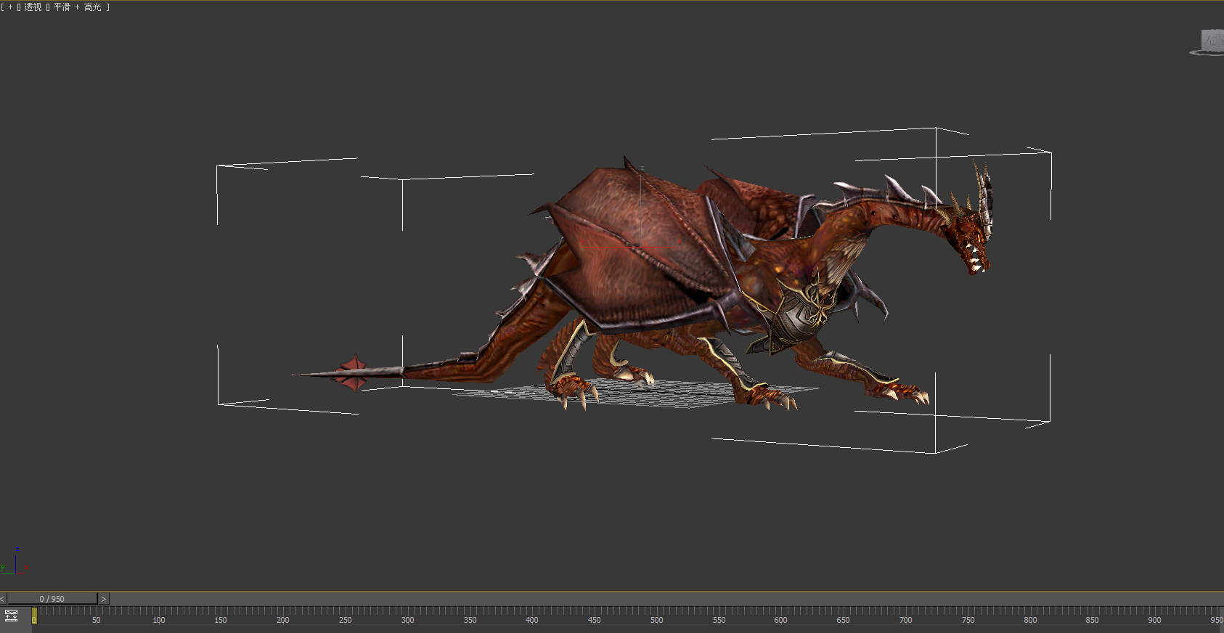
Task: Click the ViewCube in the viewport corner
Action: [1210, 41]
